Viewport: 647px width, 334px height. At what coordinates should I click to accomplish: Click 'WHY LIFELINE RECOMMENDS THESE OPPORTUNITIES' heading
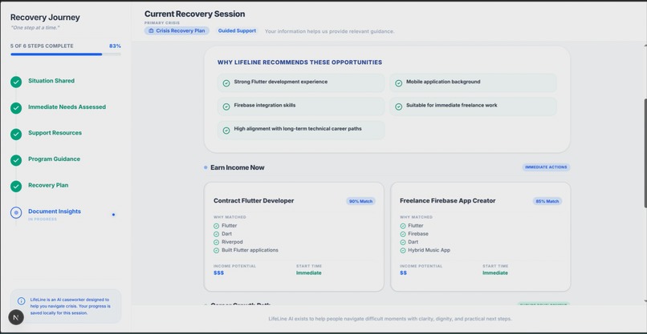[x=299, y=62]
